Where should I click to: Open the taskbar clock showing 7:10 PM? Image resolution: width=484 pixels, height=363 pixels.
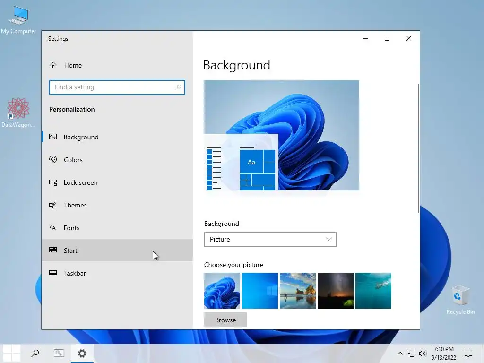click(x=443, y=353)
